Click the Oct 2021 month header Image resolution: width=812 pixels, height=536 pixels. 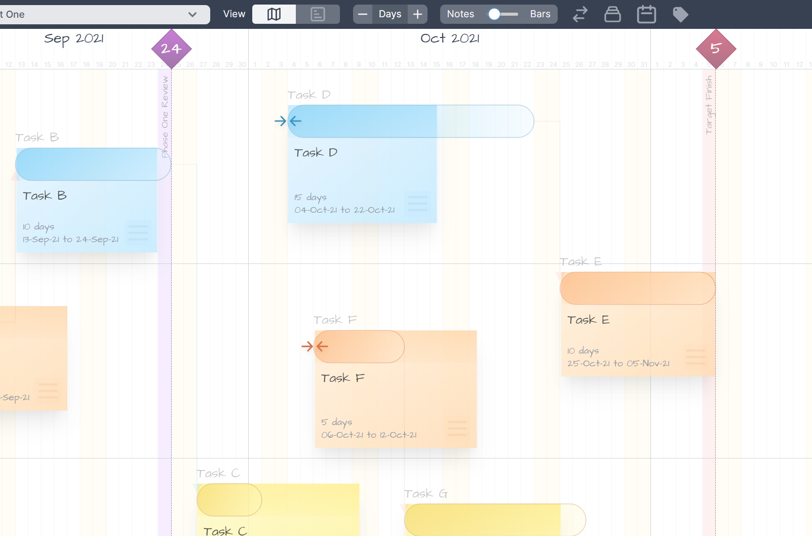point(450,39)
